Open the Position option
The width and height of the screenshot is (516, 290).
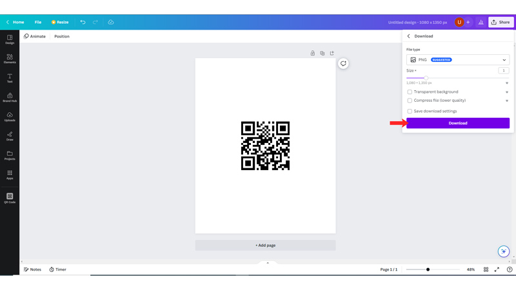point(62,36)
